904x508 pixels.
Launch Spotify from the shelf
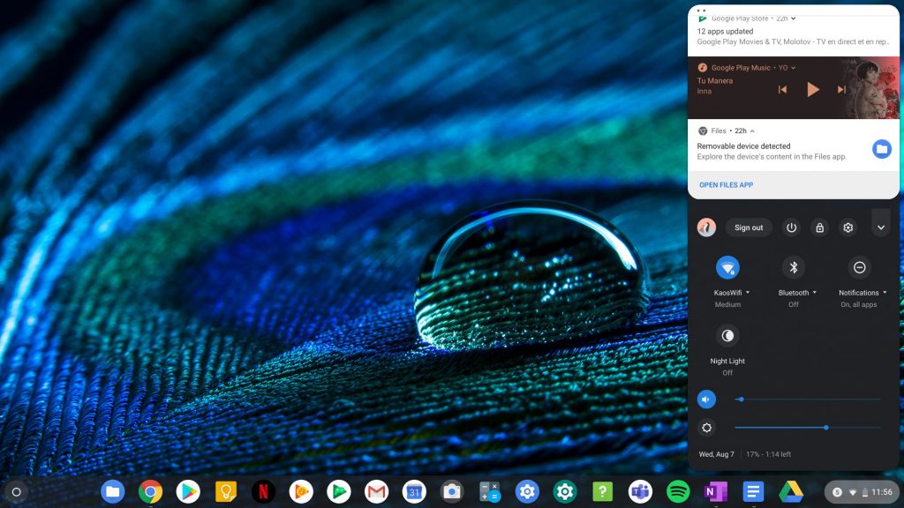[678, 492]
